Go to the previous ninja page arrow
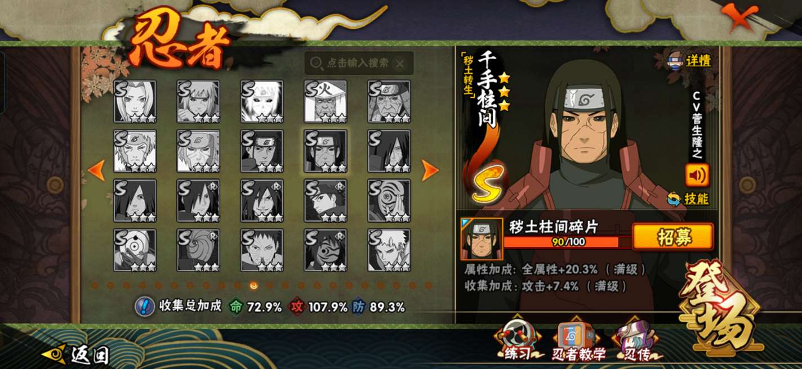Image resolution: width=802 pixels, height=369 pixels. tap(96, 170)
